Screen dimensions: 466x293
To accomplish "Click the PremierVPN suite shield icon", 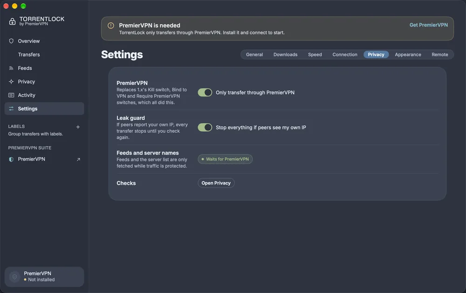I will pyautogui.click(x=11, y=159).
